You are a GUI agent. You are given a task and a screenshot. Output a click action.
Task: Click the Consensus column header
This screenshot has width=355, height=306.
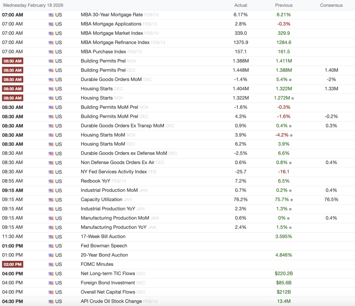pyautogui.click(x=331, y=5)
